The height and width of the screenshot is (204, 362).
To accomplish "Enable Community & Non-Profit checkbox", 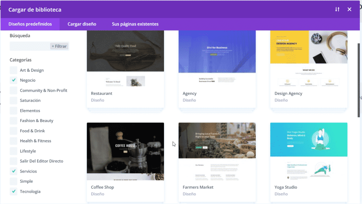I will pyautogui.click(x=13, y=91).
